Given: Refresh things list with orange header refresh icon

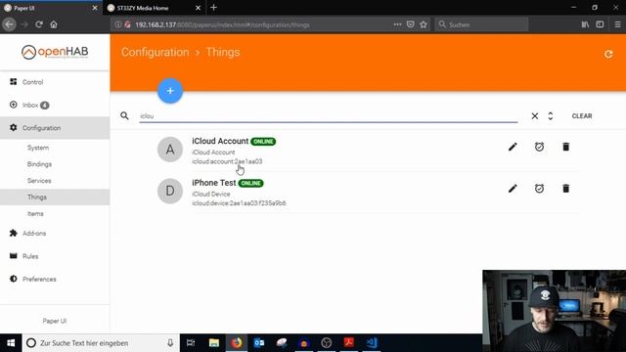Looking at the screenshot, I should point(608,54).
